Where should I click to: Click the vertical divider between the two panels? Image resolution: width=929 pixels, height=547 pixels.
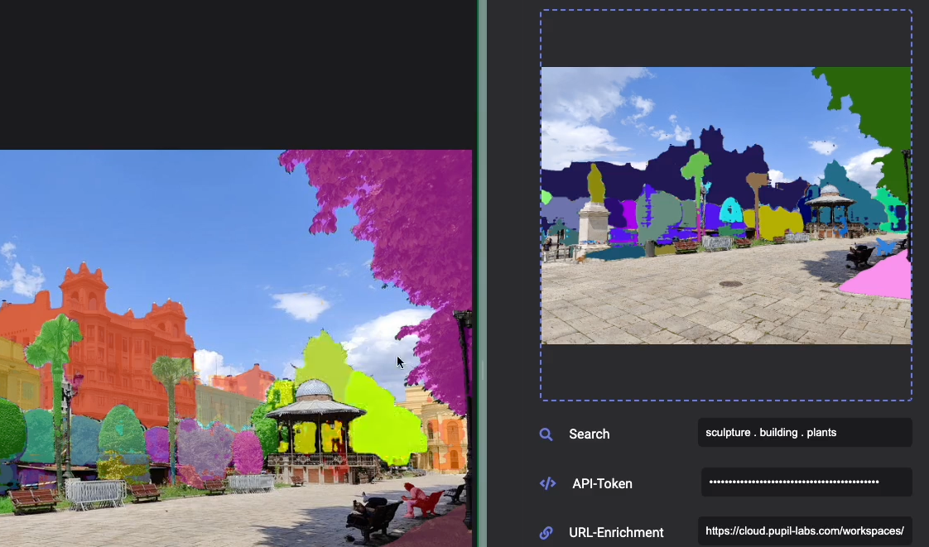pos(479,273)
